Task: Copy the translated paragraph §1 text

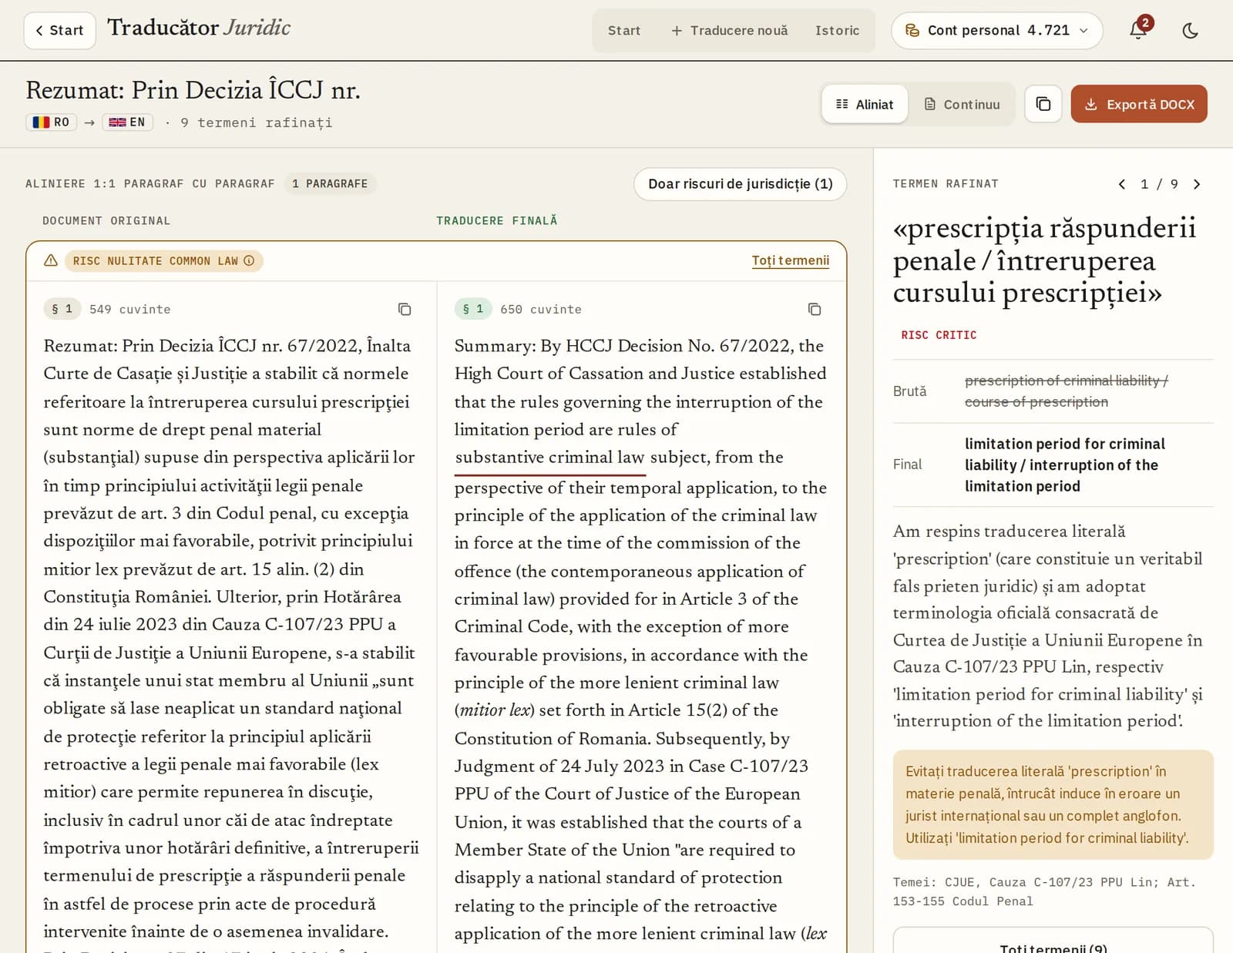Action: [x=815, y=309]
